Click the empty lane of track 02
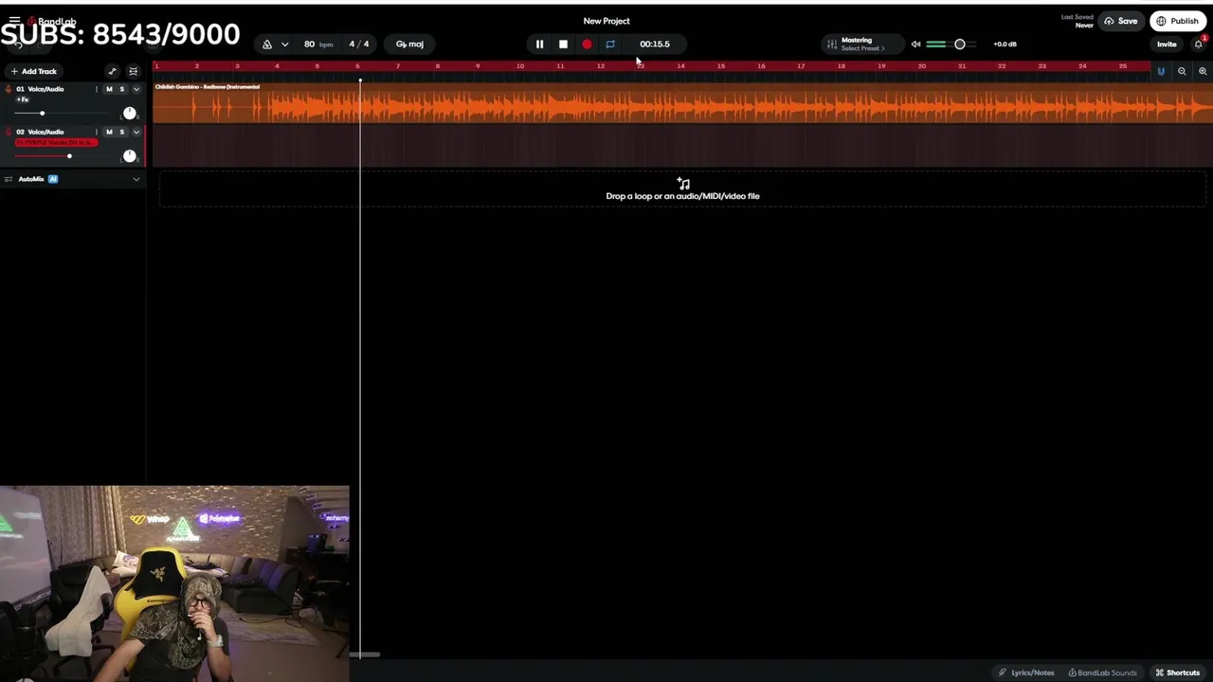This screenshot has height=682, width=1213. point(682,146)
